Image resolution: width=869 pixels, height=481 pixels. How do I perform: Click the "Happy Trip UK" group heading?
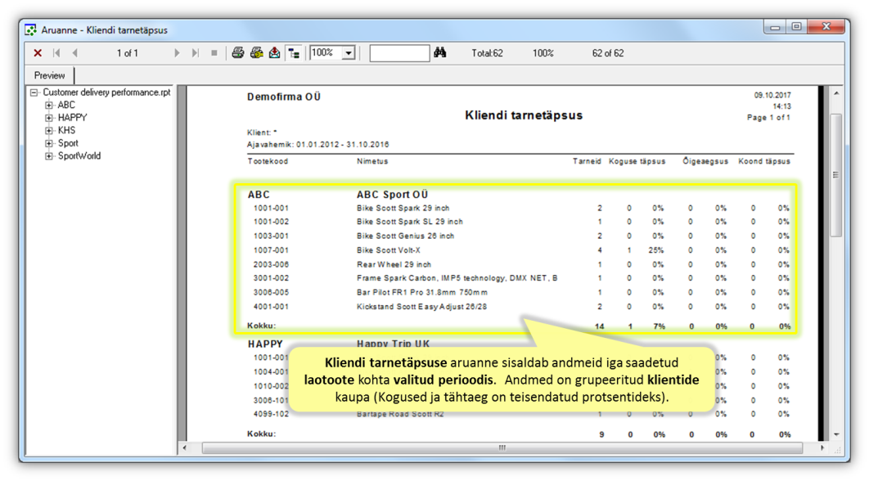(x=393, y=344)
